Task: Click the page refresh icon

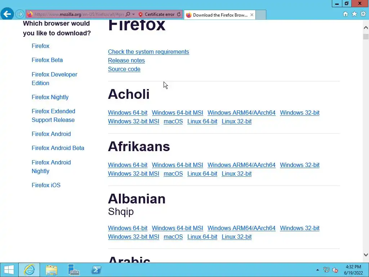Action: click(x=179, y=14)
